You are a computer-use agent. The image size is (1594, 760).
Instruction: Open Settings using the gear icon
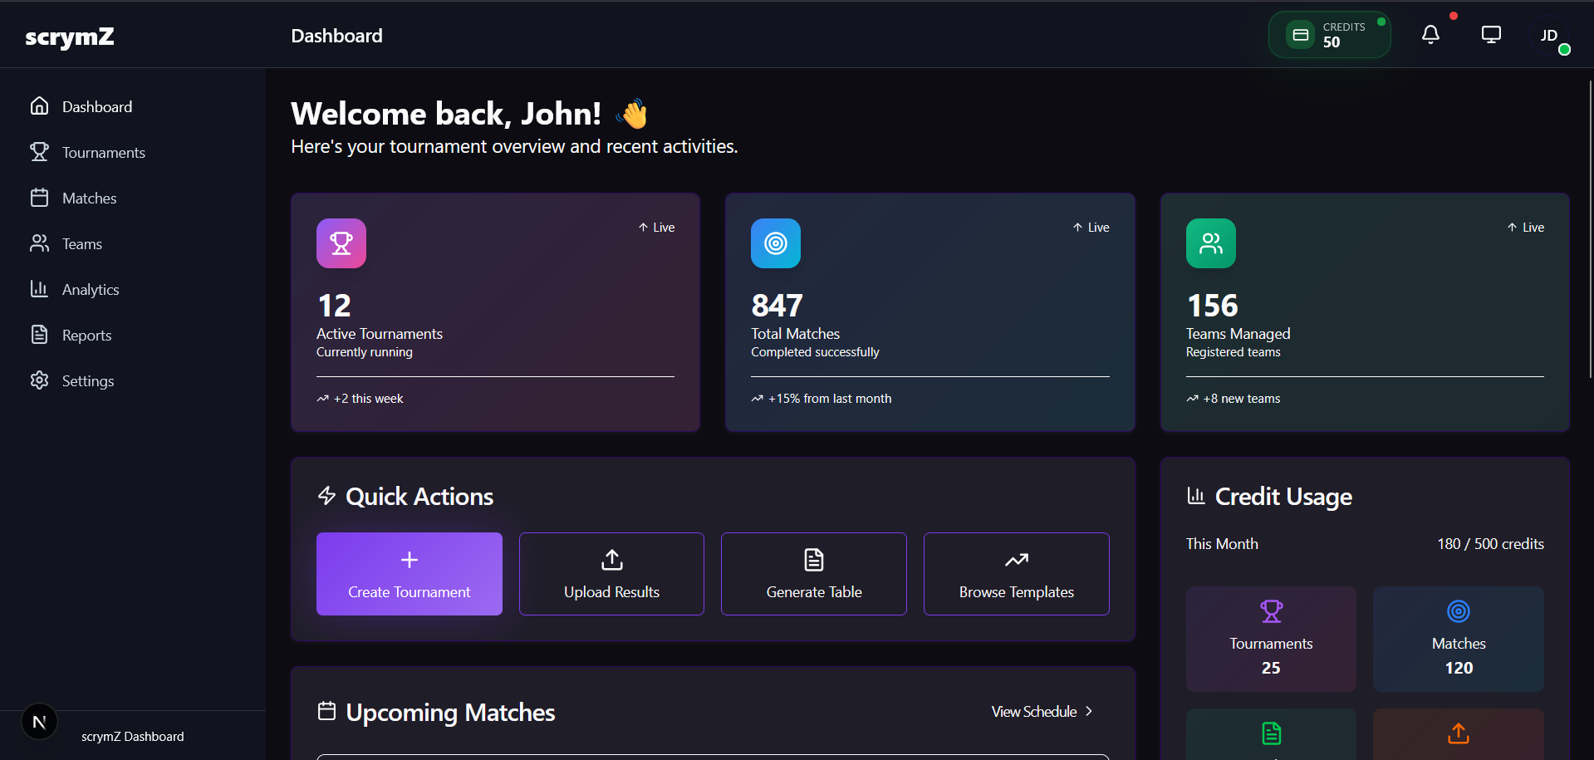click(x=39, y=380)
